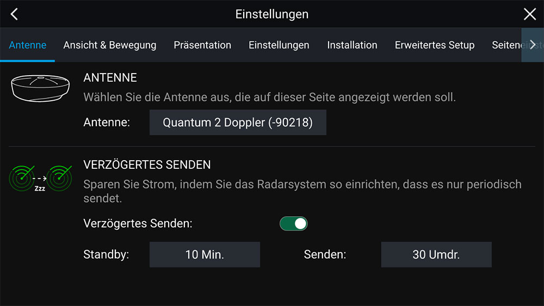Click the Verzögertes Senden toggle label

tap(138, 223)
